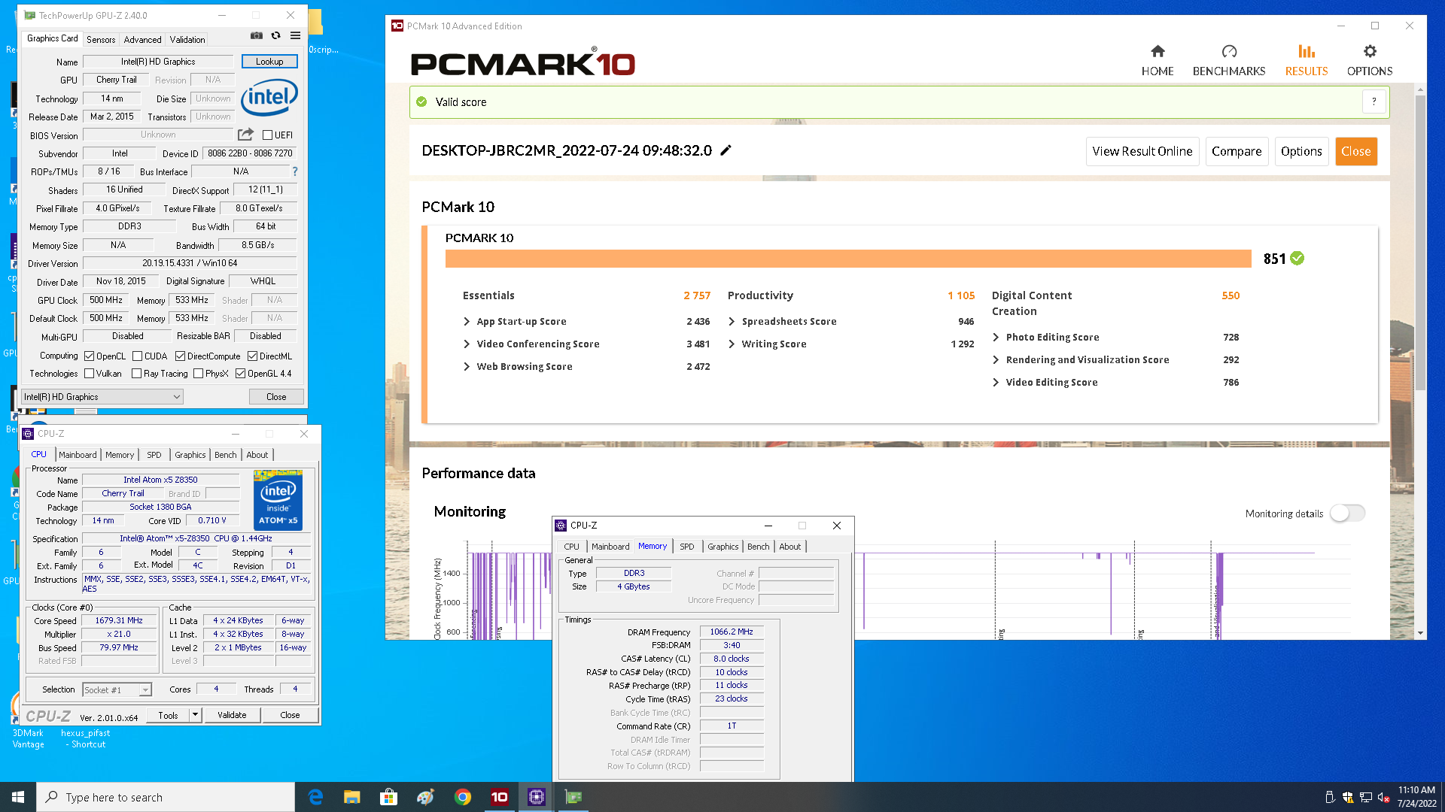This screenshot has width=1445, height=812.
Task: Toggle the UEFI checkbox
Action: click(267, 135)
